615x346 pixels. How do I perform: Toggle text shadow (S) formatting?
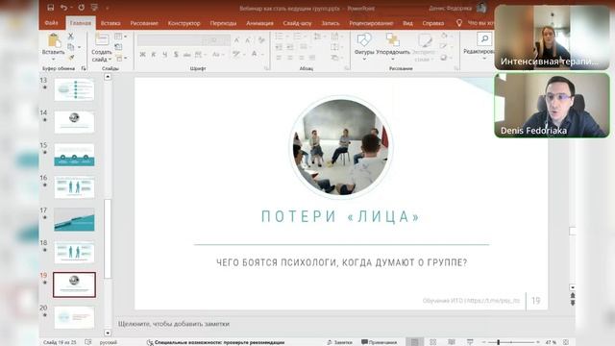coord(176,55)
